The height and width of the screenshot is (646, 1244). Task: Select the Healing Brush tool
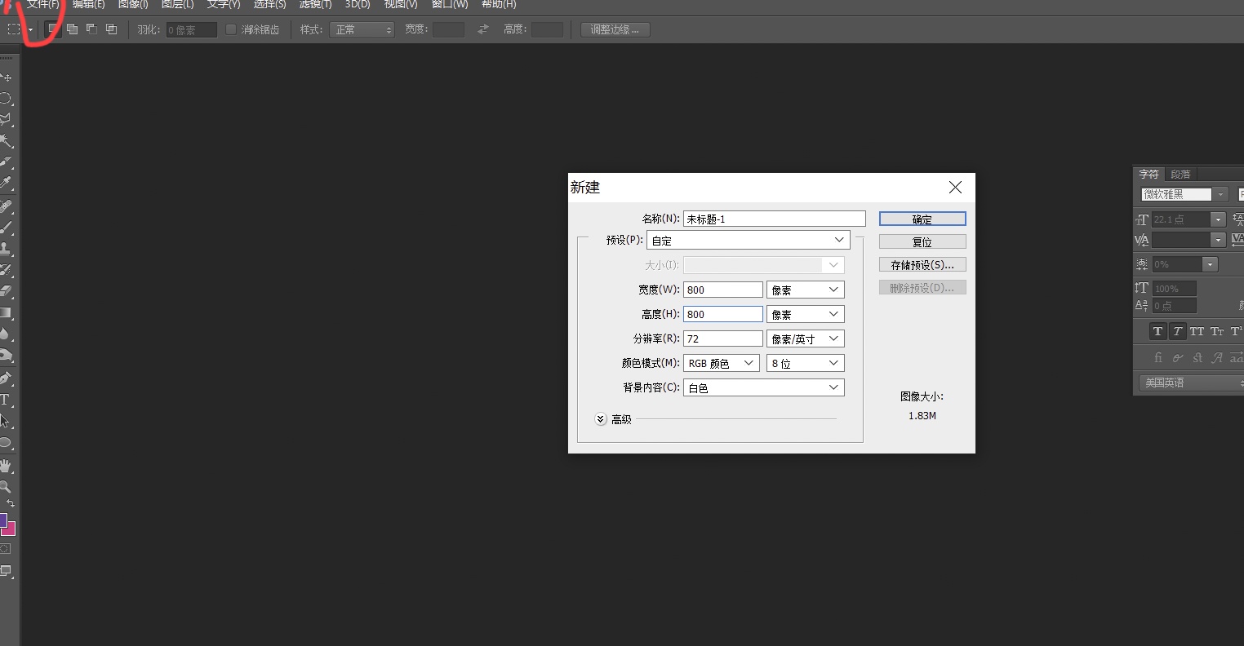(x=6, y=206)
